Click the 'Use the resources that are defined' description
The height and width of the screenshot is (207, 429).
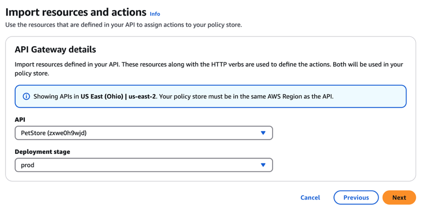(x=123, y=25)
